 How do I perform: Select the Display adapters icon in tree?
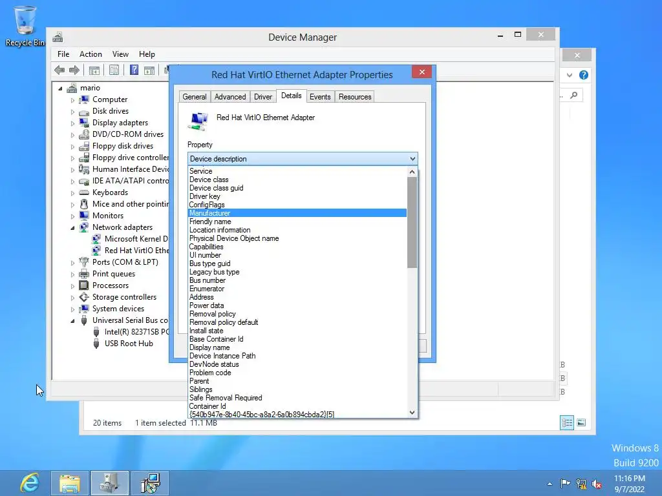click(84, 123)
